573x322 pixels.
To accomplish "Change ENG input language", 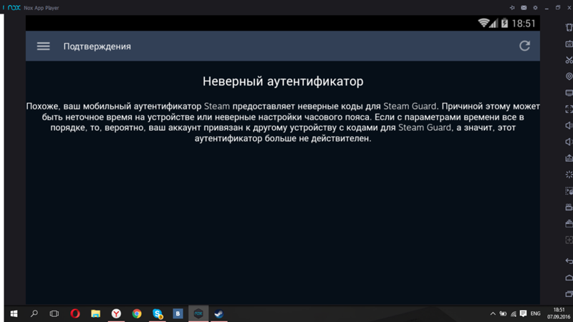I will [535, 313].
